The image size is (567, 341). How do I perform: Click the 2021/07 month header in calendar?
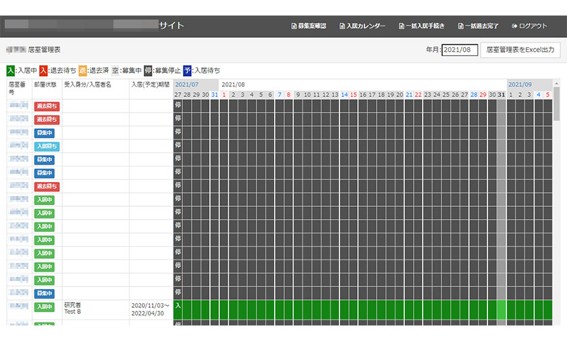click(x=187, y=84)
